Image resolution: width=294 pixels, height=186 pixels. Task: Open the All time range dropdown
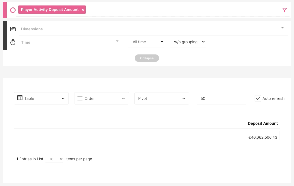[x=146, y=42]
